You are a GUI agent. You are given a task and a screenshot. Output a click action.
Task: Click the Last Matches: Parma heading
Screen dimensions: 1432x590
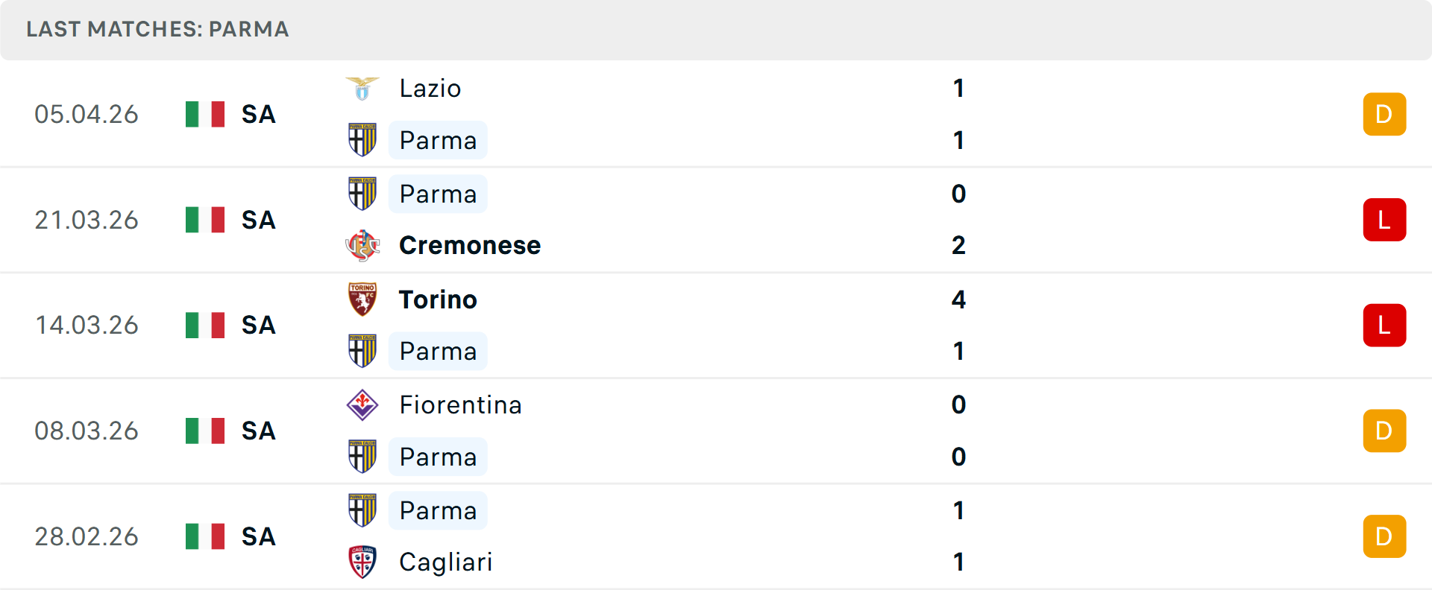pos(157,30)
